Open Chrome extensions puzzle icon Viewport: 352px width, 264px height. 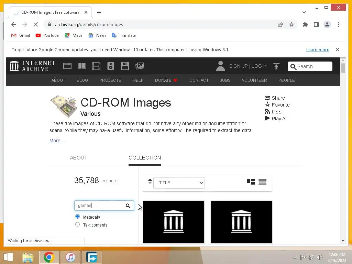[305, 24]
